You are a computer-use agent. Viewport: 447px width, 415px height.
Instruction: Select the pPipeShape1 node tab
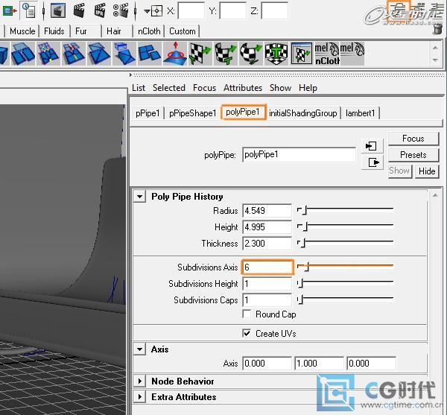[193, 113]
